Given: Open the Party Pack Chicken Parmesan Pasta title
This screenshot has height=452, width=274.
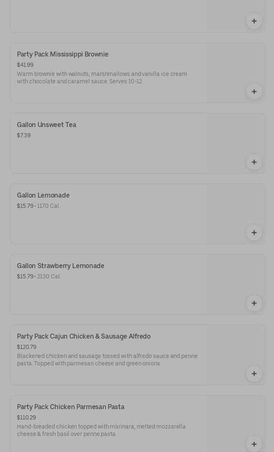Looking at the screenshot, I should pyautogui.click(x=71, y=407).
